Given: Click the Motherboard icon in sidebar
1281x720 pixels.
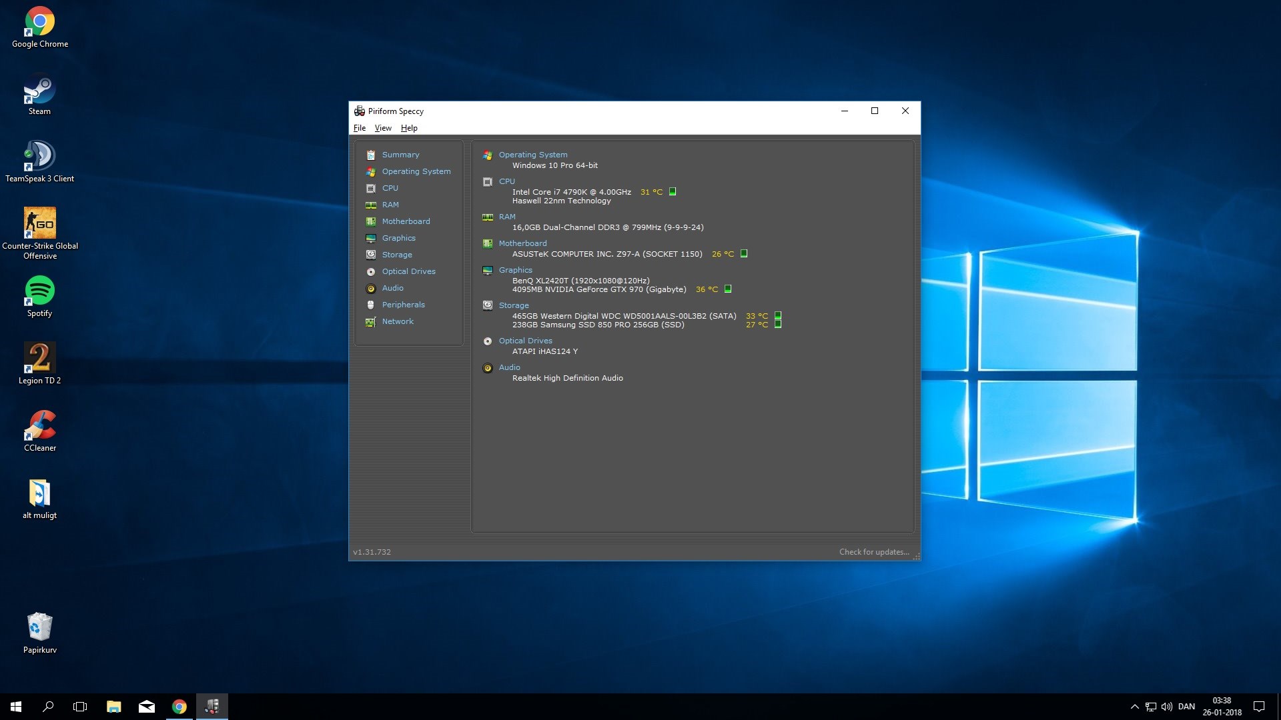Looking at the screenshot, I should click(x=371, y=221).
